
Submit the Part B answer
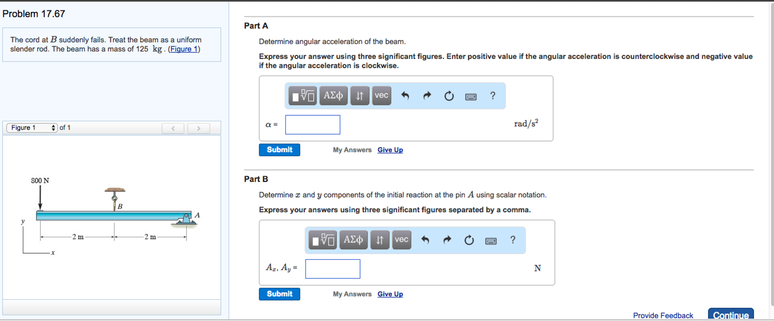point(279,294)
